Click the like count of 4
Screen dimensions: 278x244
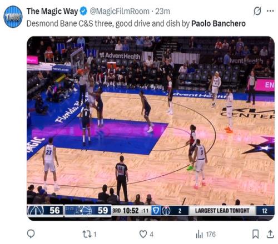point(151,235)
